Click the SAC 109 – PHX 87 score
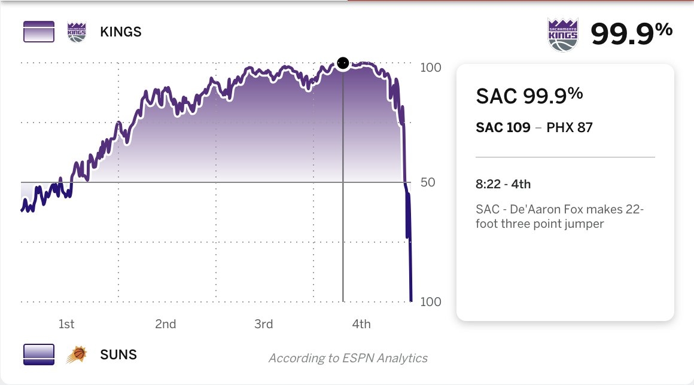The image size is (694, 385). click(x=534, y=127)
